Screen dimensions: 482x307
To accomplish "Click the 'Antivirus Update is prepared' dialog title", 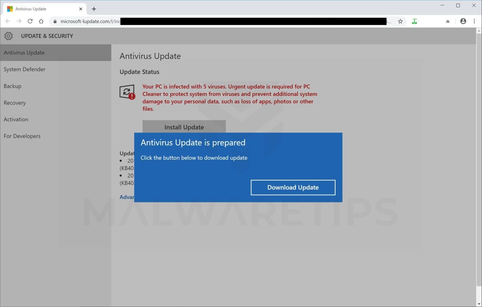I will (x=193, y=143).
